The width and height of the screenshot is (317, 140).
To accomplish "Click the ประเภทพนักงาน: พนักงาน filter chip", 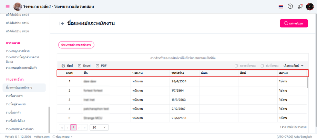I will (x=76, y=45).
